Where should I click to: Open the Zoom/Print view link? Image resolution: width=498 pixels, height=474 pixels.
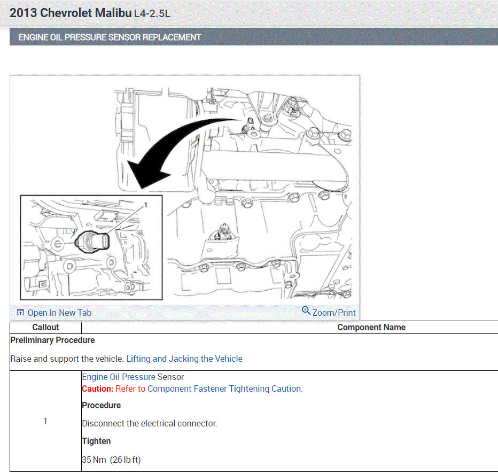click(334, 313)
